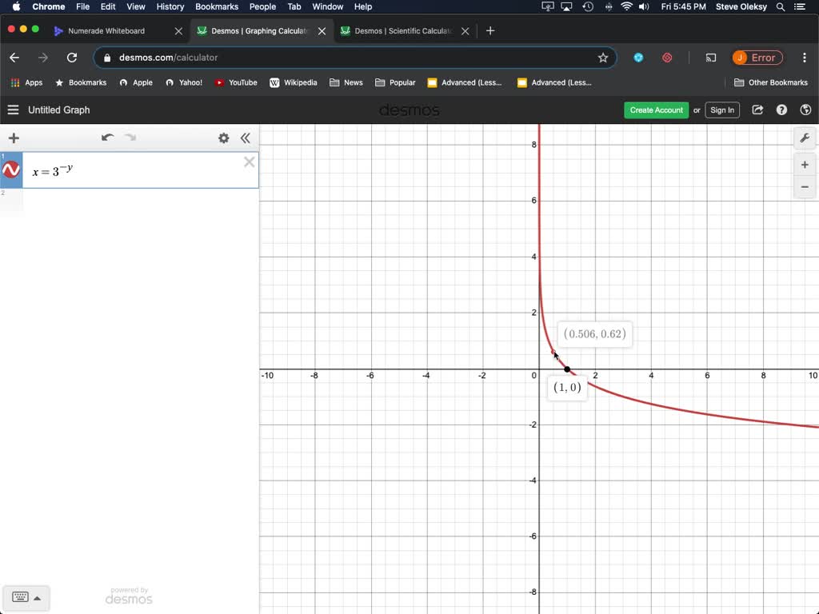Show the on-screen keypad
The width and height of the screenshot is (819, 614).
pos(20,597)
